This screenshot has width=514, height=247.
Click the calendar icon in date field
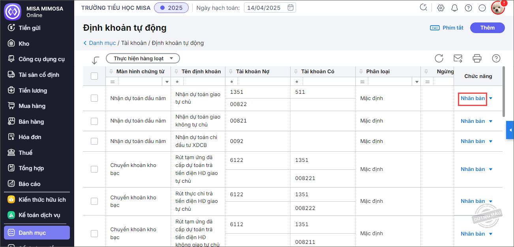[291, 7]
